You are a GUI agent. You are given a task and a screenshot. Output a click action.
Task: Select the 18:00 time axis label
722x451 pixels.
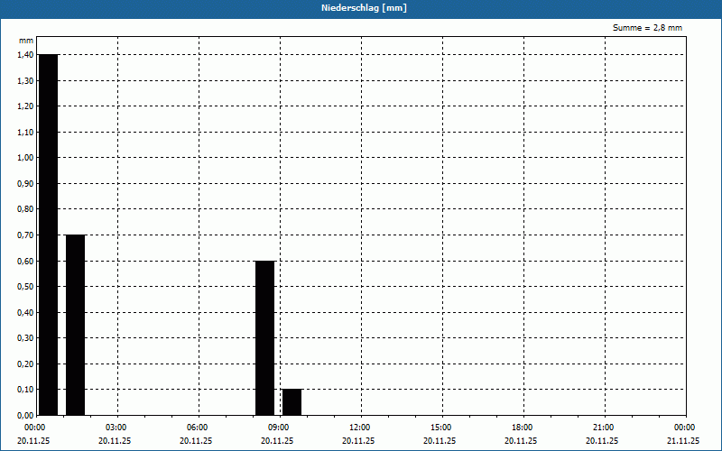522,428
